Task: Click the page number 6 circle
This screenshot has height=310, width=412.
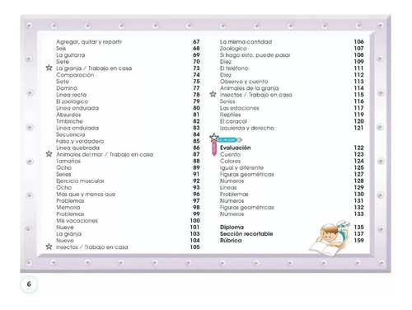Action: point(29,284)
